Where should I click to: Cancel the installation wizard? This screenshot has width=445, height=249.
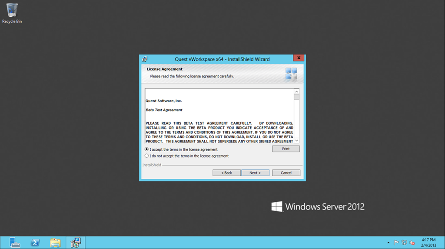(x=286, y=173)
